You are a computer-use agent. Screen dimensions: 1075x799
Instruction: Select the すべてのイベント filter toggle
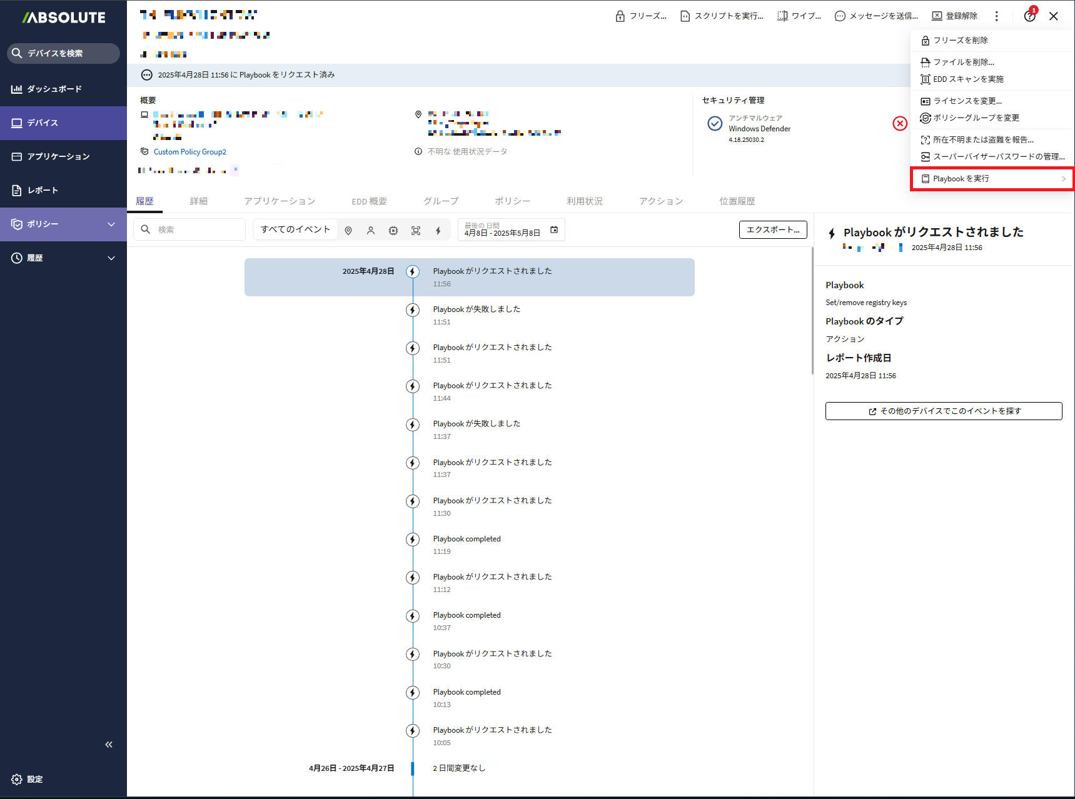295,229
